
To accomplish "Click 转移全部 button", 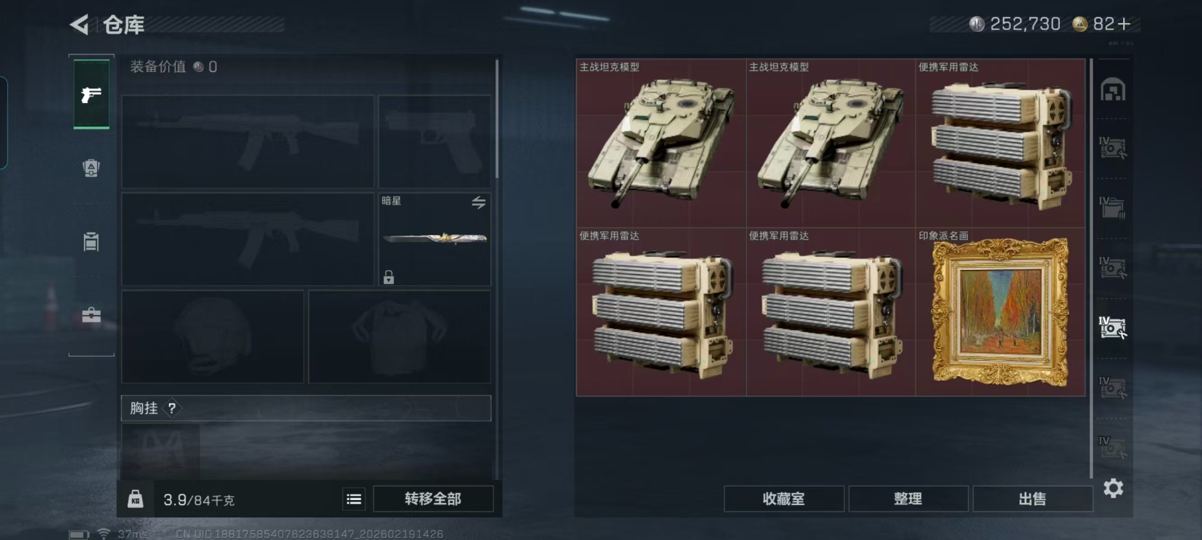I will 433,499.
